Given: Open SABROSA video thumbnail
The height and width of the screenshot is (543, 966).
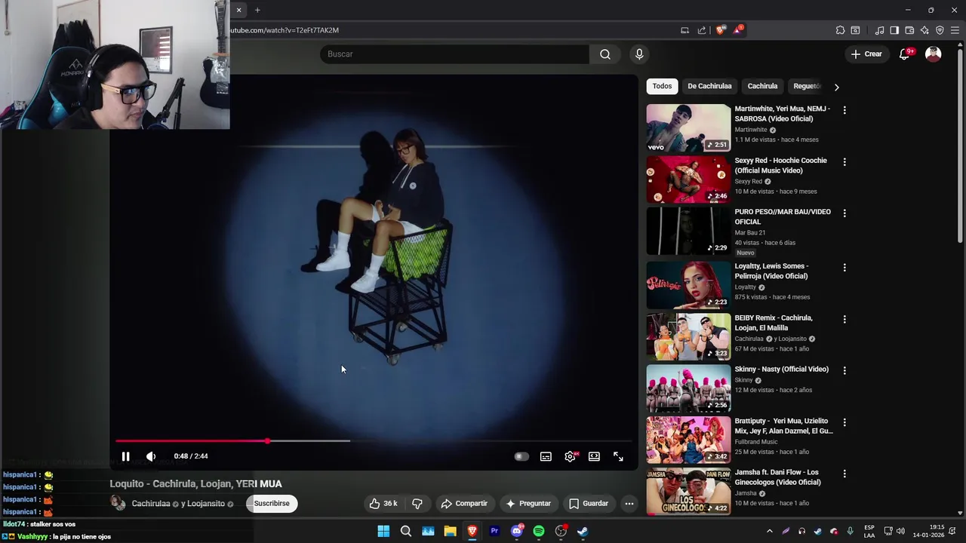Looking at the screenshot, I should (x=688, y=128).
